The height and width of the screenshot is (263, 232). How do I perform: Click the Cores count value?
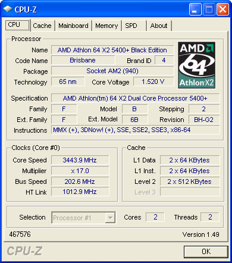click(155, 217)
